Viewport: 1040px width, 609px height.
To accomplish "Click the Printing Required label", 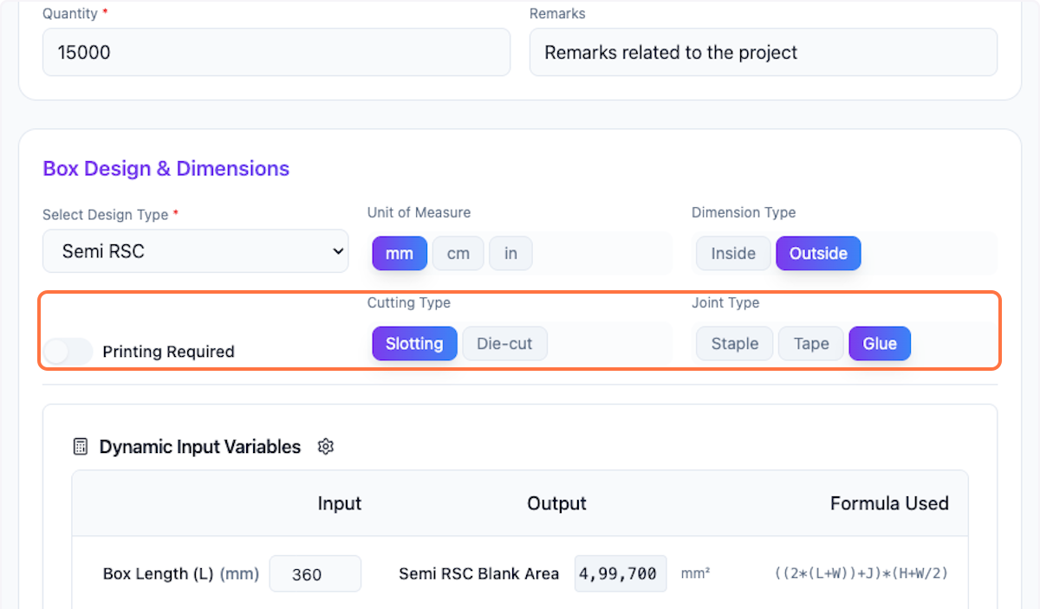I will [168, 352].
